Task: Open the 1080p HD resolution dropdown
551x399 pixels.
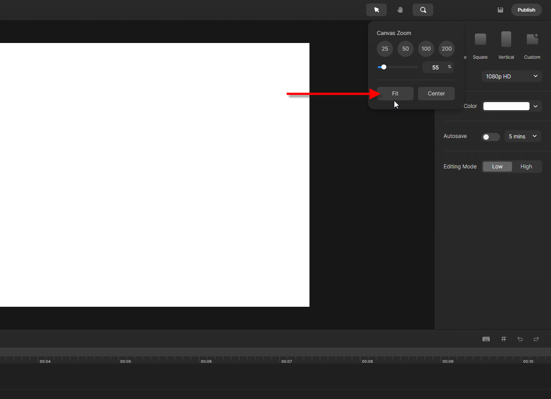Action: coord(512,77)
